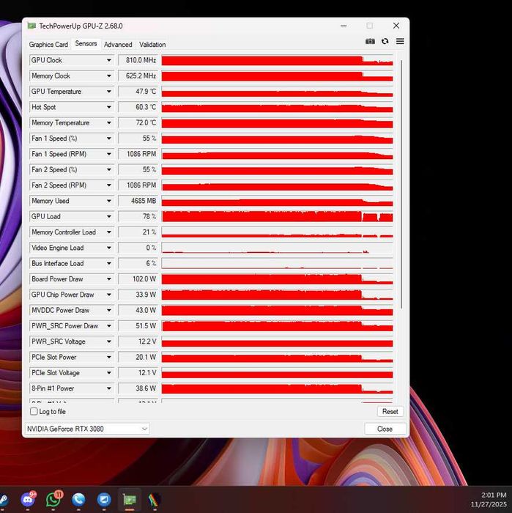Viewport: 512px width, 513px height.
Task: Open the Video Engine Load dropdown
Action: [109, 248]
